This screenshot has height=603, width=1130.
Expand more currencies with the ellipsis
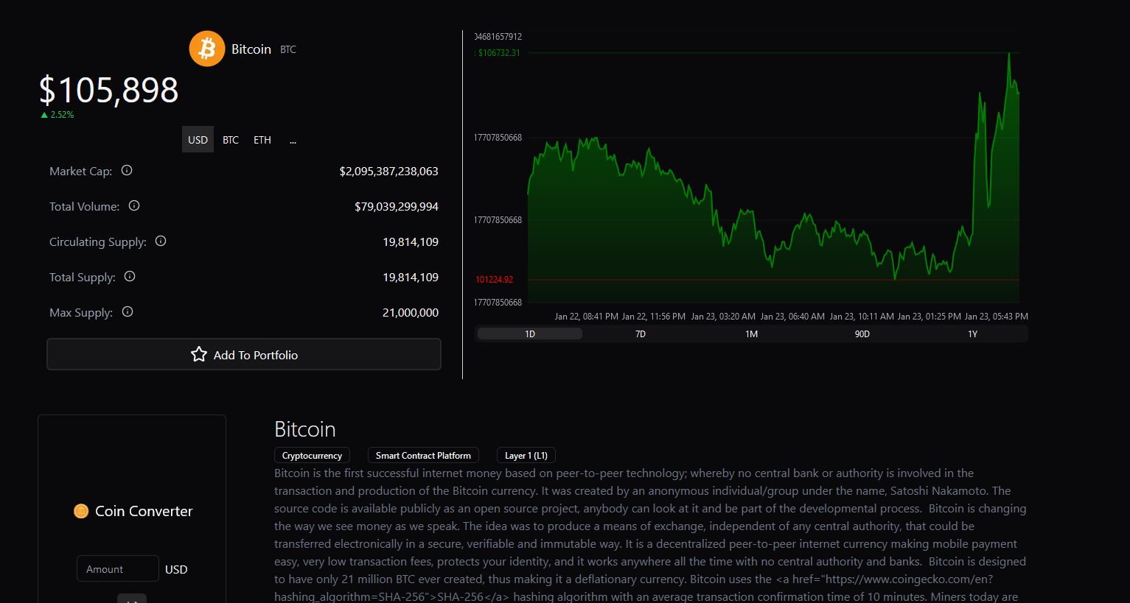pos(293,139)
